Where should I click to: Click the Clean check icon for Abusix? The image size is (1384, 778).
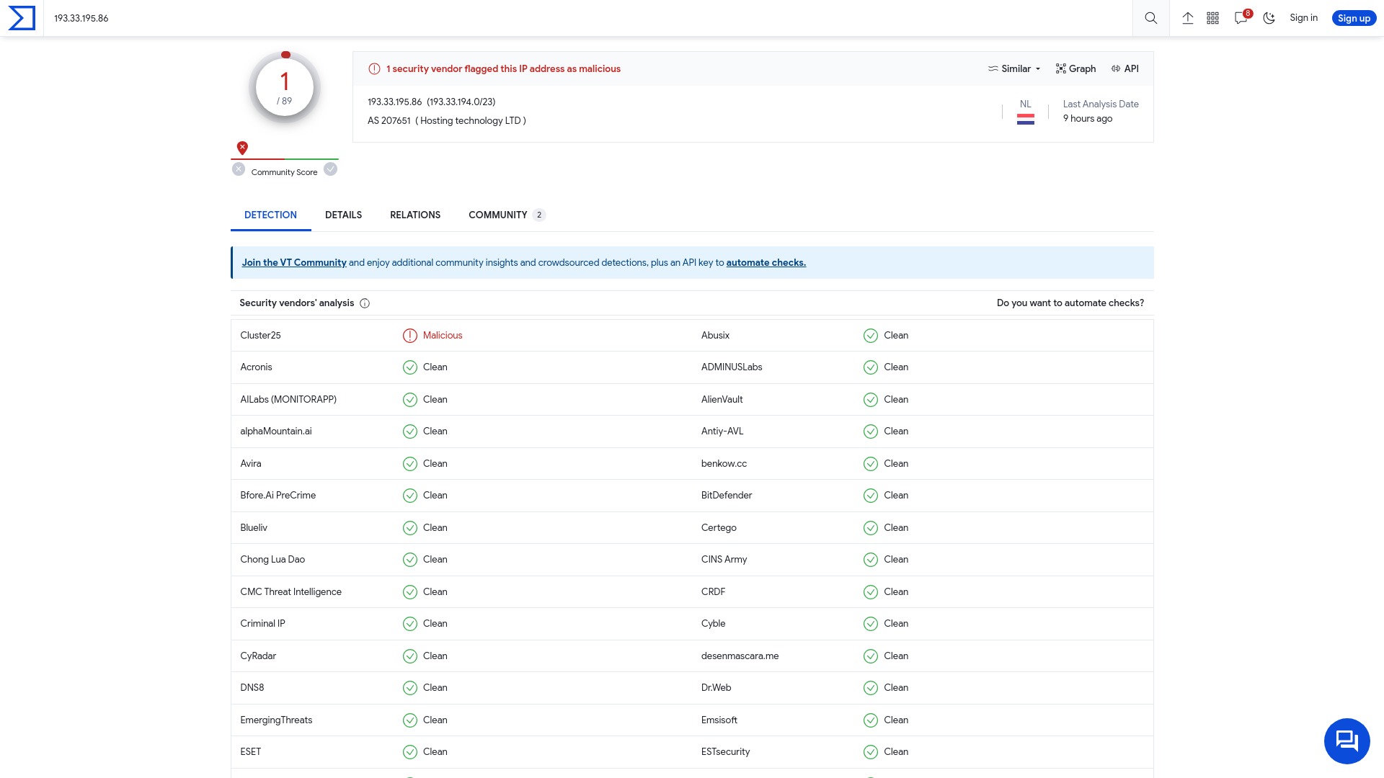pyautogui.click(x=871, y=336)
